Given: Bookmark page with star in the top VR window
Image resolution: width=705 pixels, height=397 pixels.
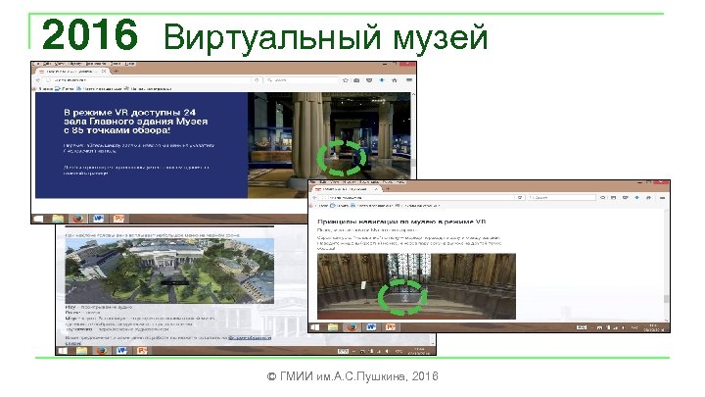Looking at the screenshot, I should (346, 80).
